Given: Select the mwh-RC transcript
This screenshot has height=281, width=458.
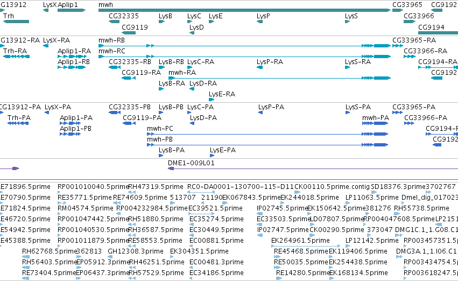Looking at the screenshot, I should [x=244, y=57].
